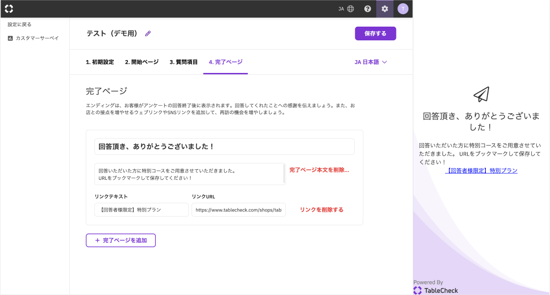Click the TableCheck Powered By logo

[436, 290]
